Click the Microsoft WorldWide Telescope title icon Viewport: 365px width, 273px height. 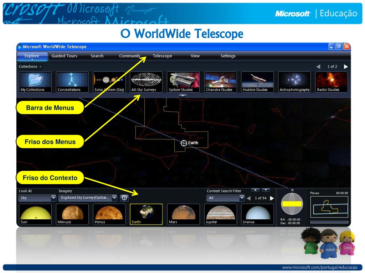click(x=19, y=47)
